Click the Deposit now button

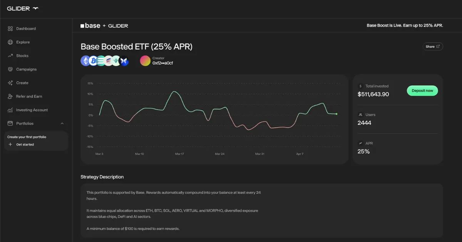pyautogui.click(x=422, y=91)
